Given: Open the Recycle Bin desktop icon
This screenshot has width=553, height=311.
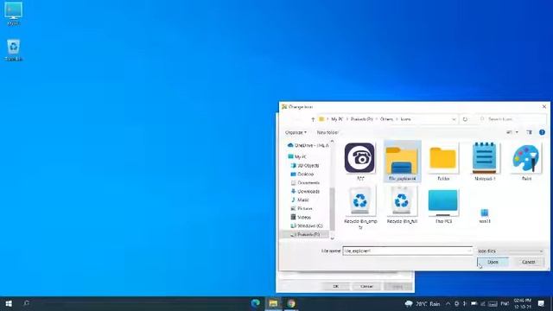Looking at the screenshot, I should click(x=14, y=50).
